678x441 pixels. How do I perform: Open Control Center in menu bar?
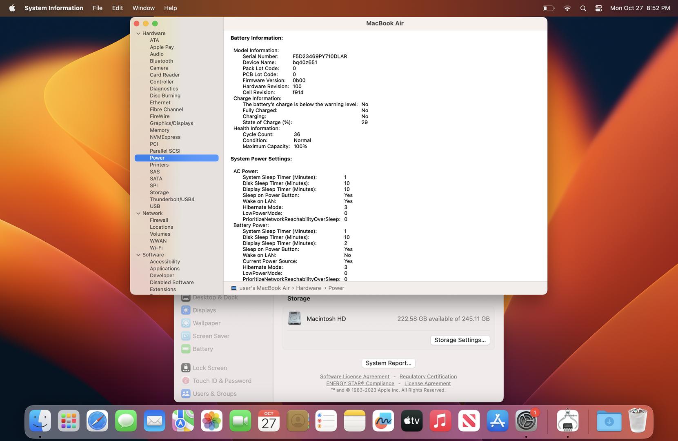point(598,8)
